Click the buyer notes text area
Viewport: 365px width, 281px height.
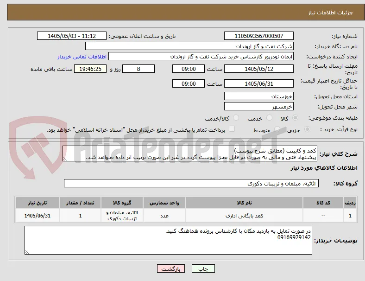coord(168,240)
